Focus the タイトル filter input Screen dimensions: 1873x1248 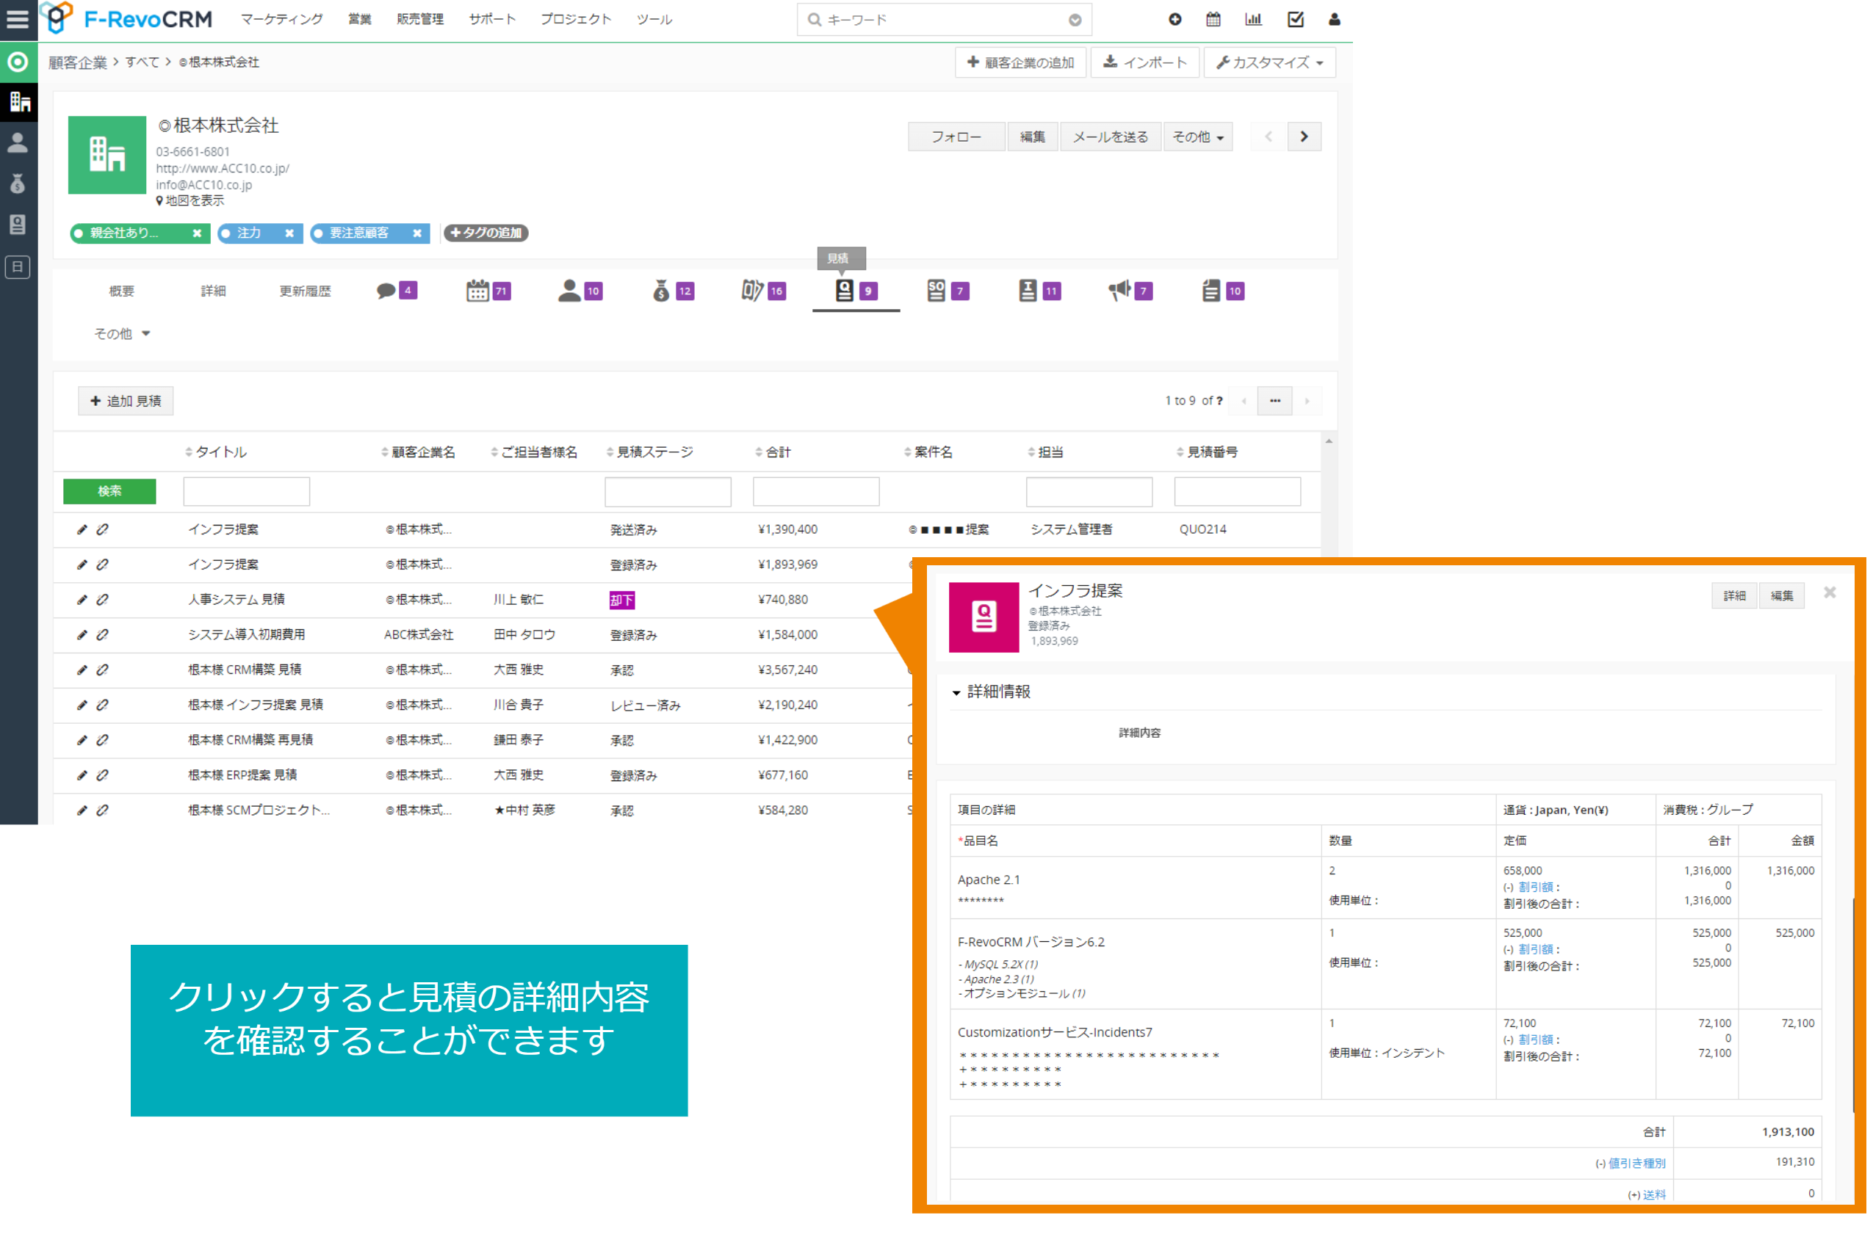[x=246, y=491]
